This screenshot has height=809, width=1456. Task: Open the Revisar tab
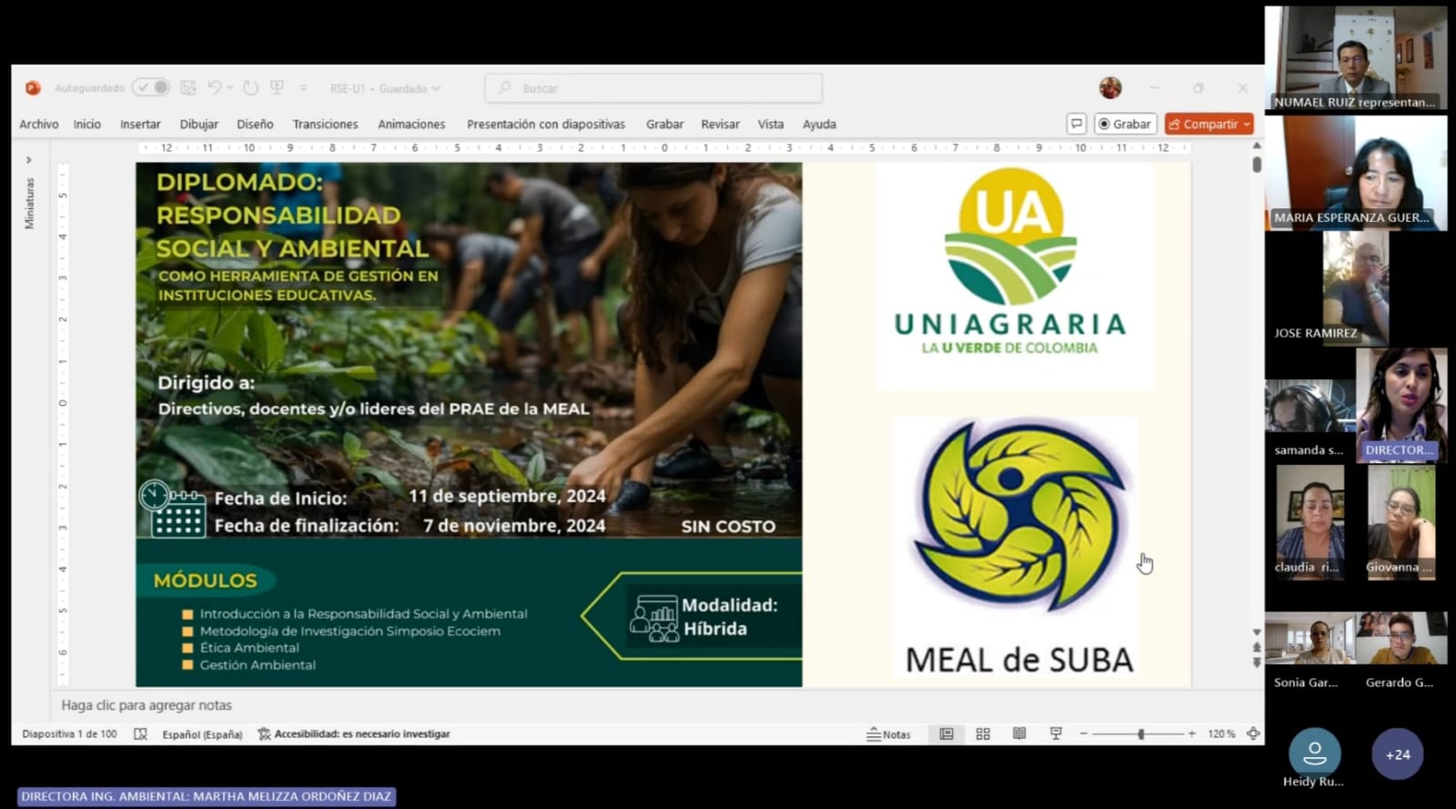tap(720, 125)
